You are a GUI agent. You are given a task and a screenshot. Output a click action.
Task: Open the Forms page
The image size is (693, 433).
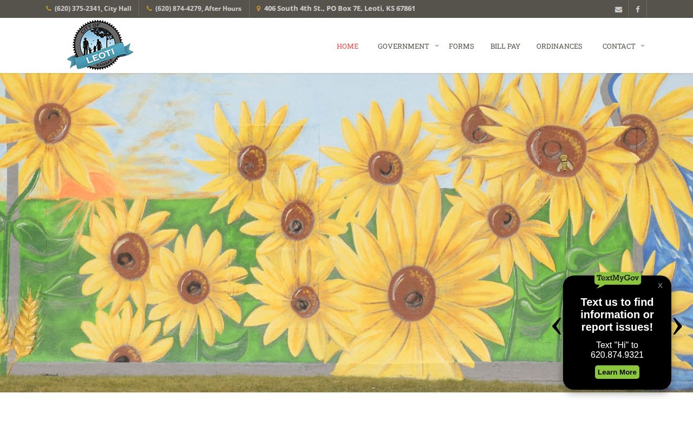461,47
